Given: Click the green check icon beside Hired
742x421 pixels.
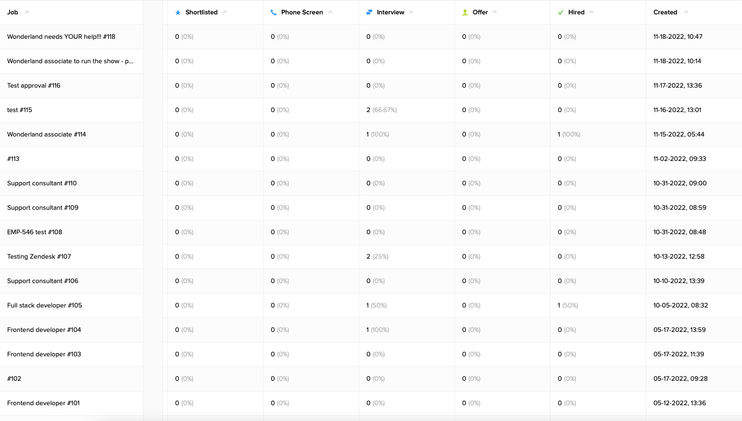Looking at the screenshot, I should tap(560, 12).
